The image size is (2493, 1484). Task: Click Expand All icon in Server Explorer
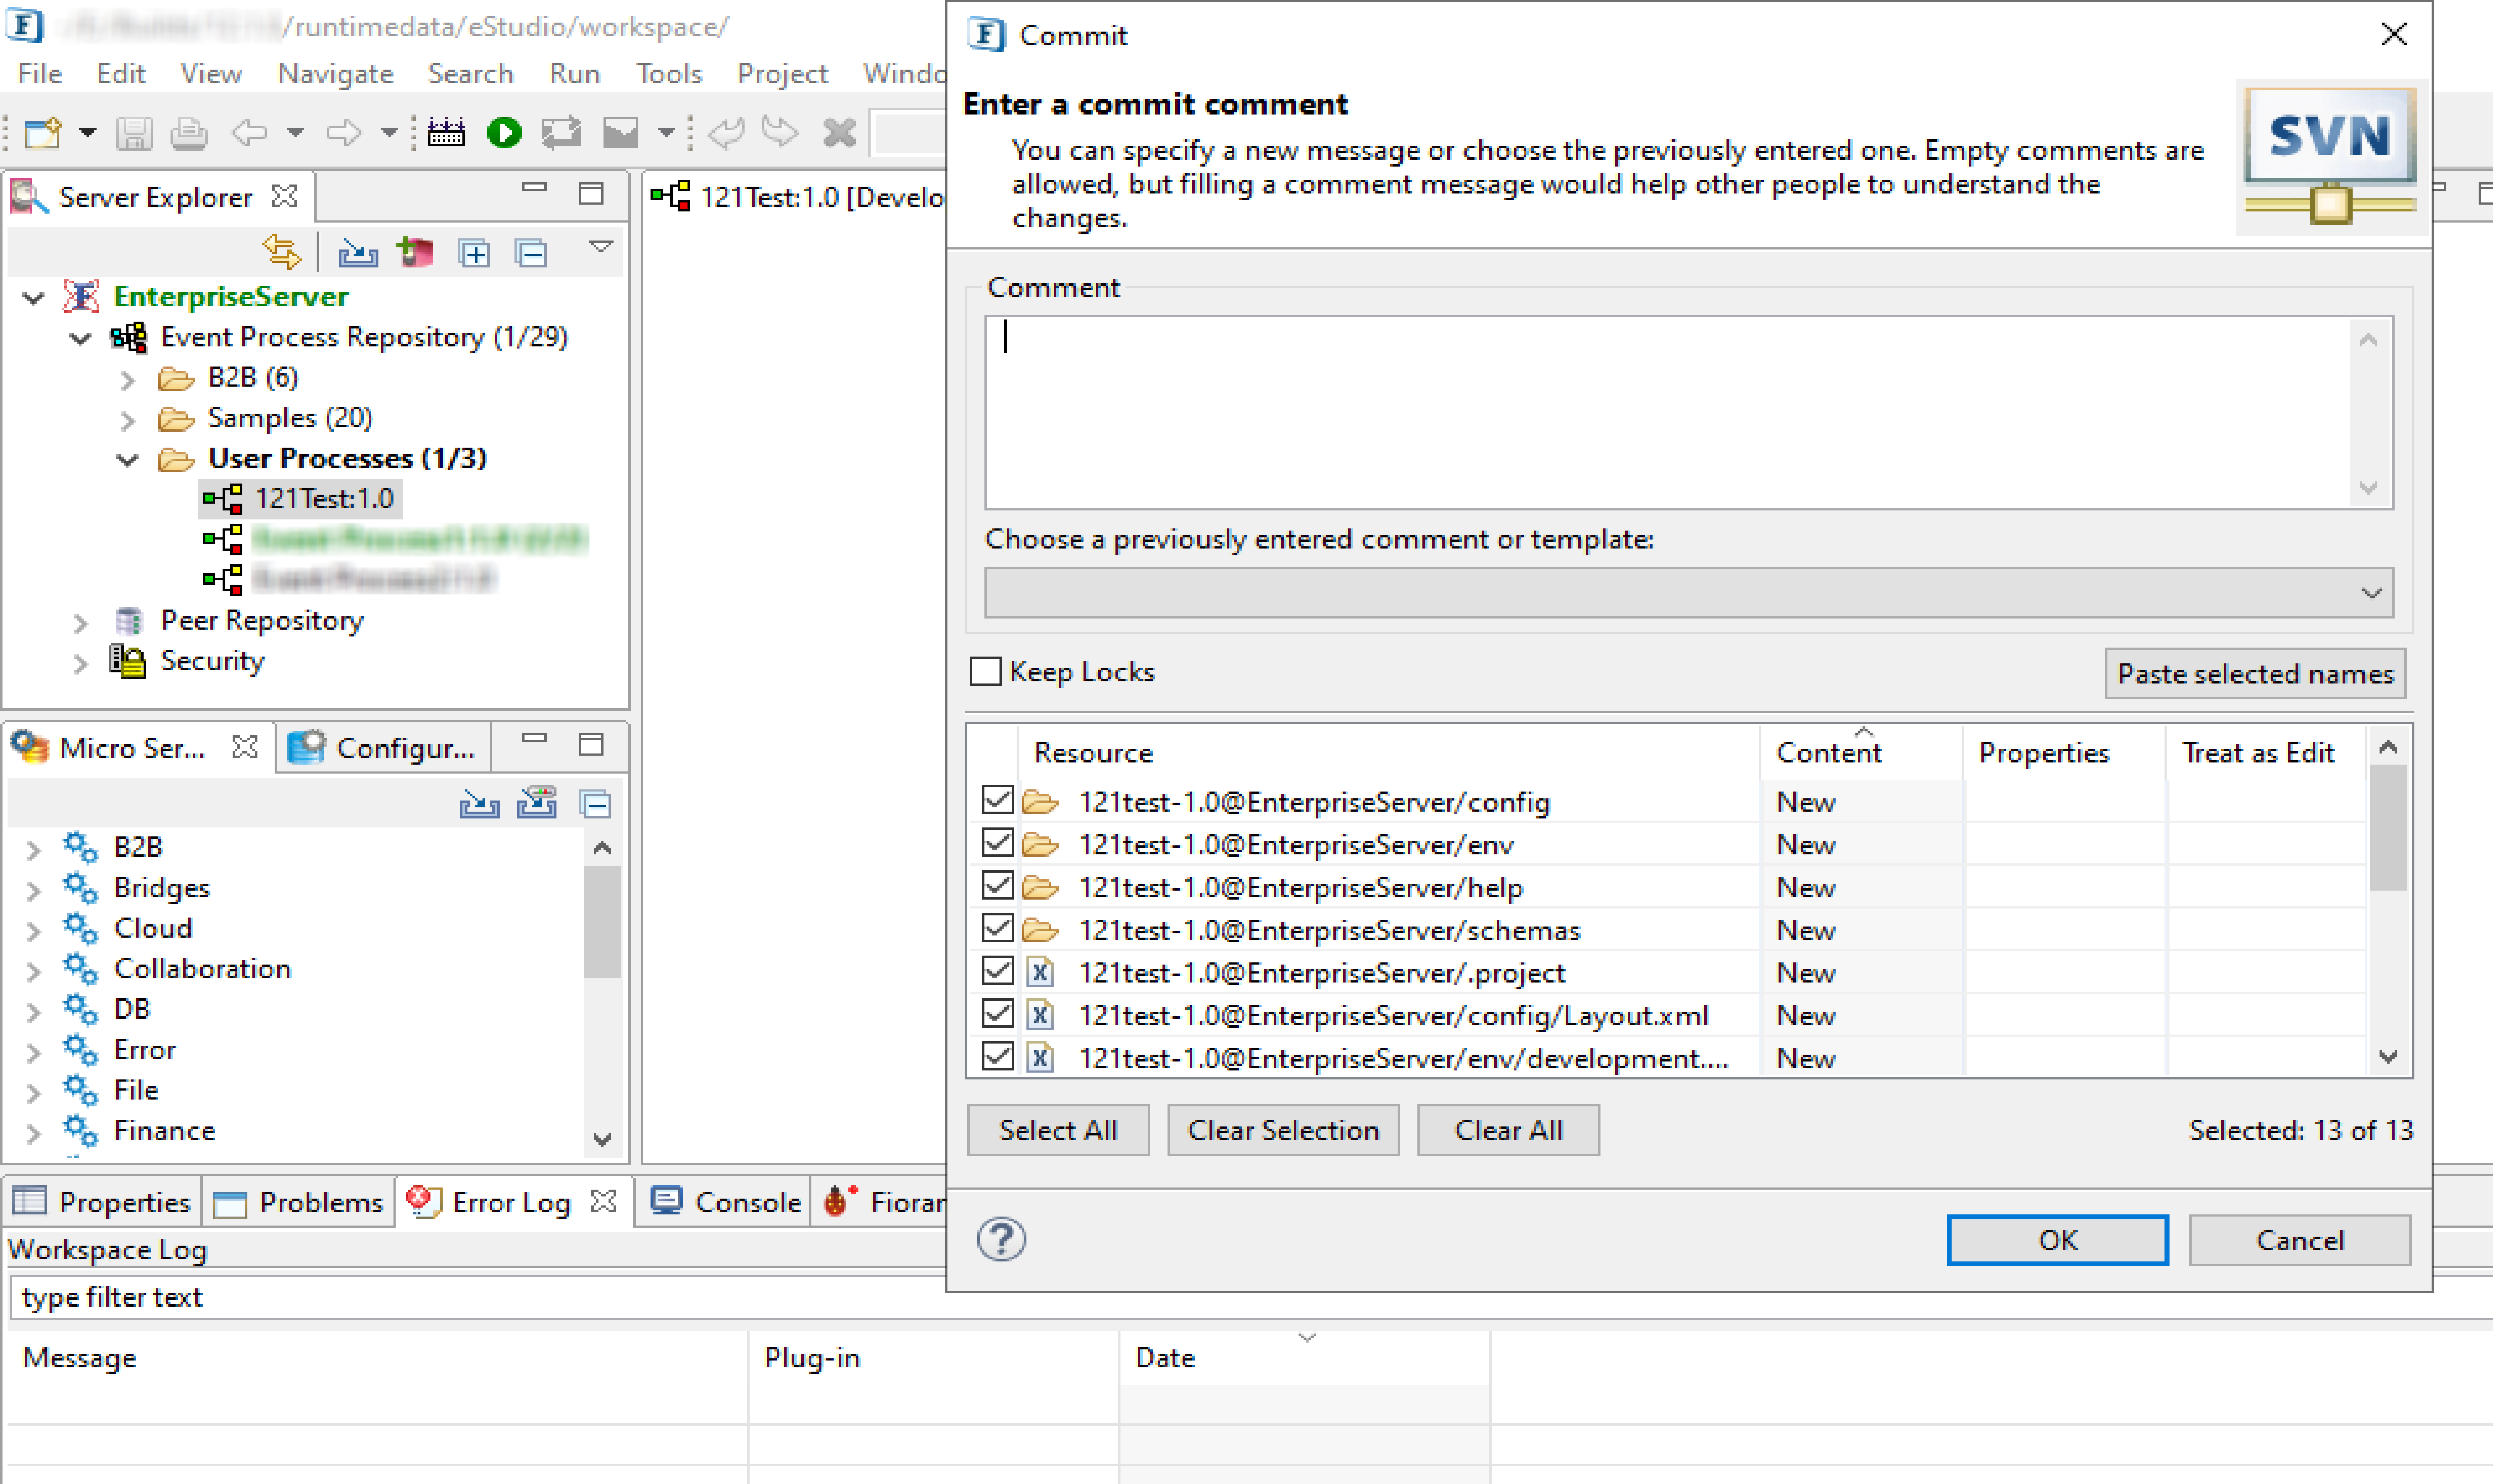tap(474, 253)
